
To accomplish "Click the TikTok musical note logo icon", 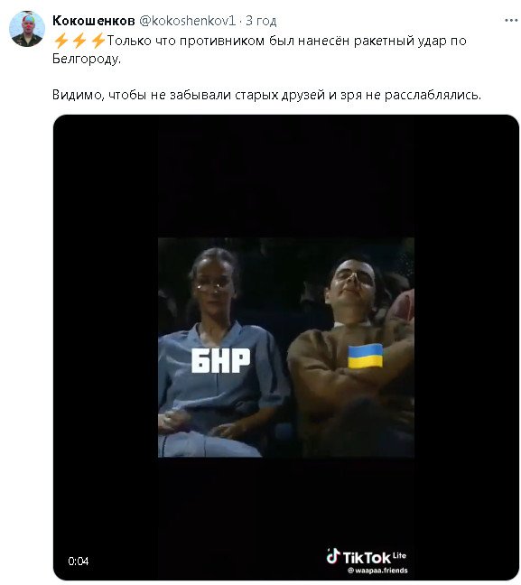I will point(333,556).
